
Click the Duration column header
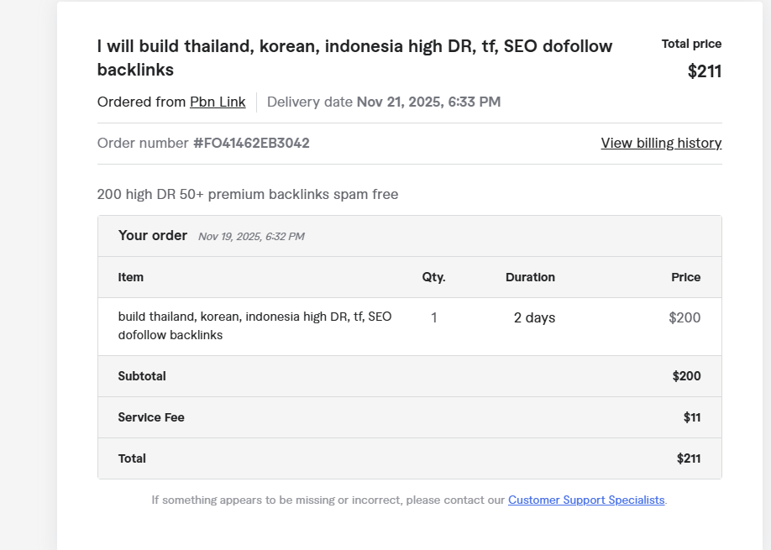530,277
